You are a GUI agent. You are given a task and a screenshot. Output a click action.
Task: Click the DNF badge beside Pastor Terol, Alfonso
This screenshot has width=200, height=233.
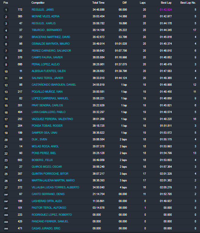point(6,208)
